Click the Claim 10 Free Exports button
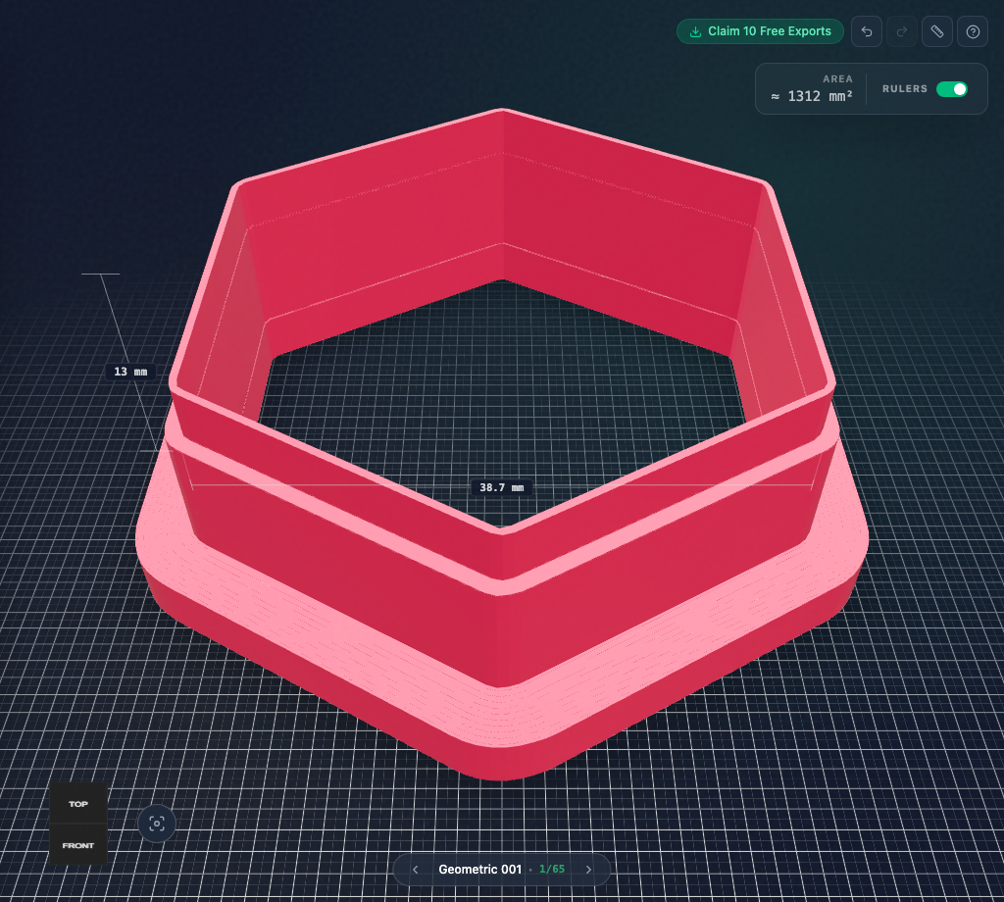Viewport: 1004px width, 902px height. pyautogui.click(x=760, y=31)
